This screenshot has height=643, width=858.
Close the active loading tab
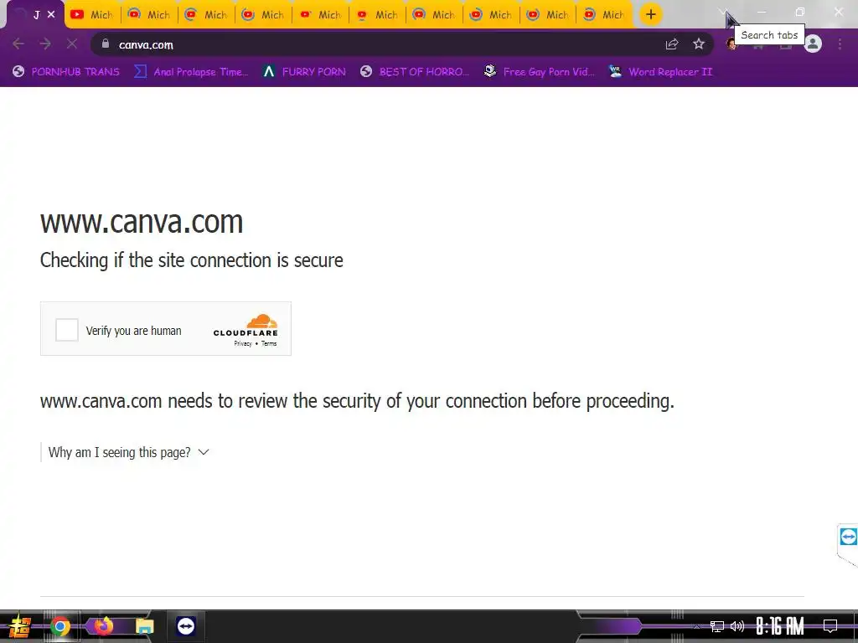[51, 15]
